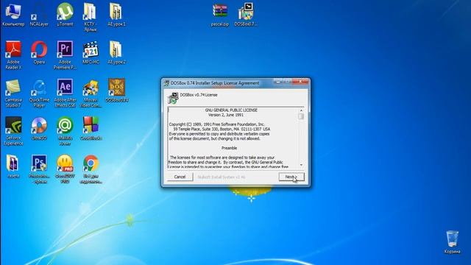Select the NCALayer desktop shortcut

coord(39,15)
